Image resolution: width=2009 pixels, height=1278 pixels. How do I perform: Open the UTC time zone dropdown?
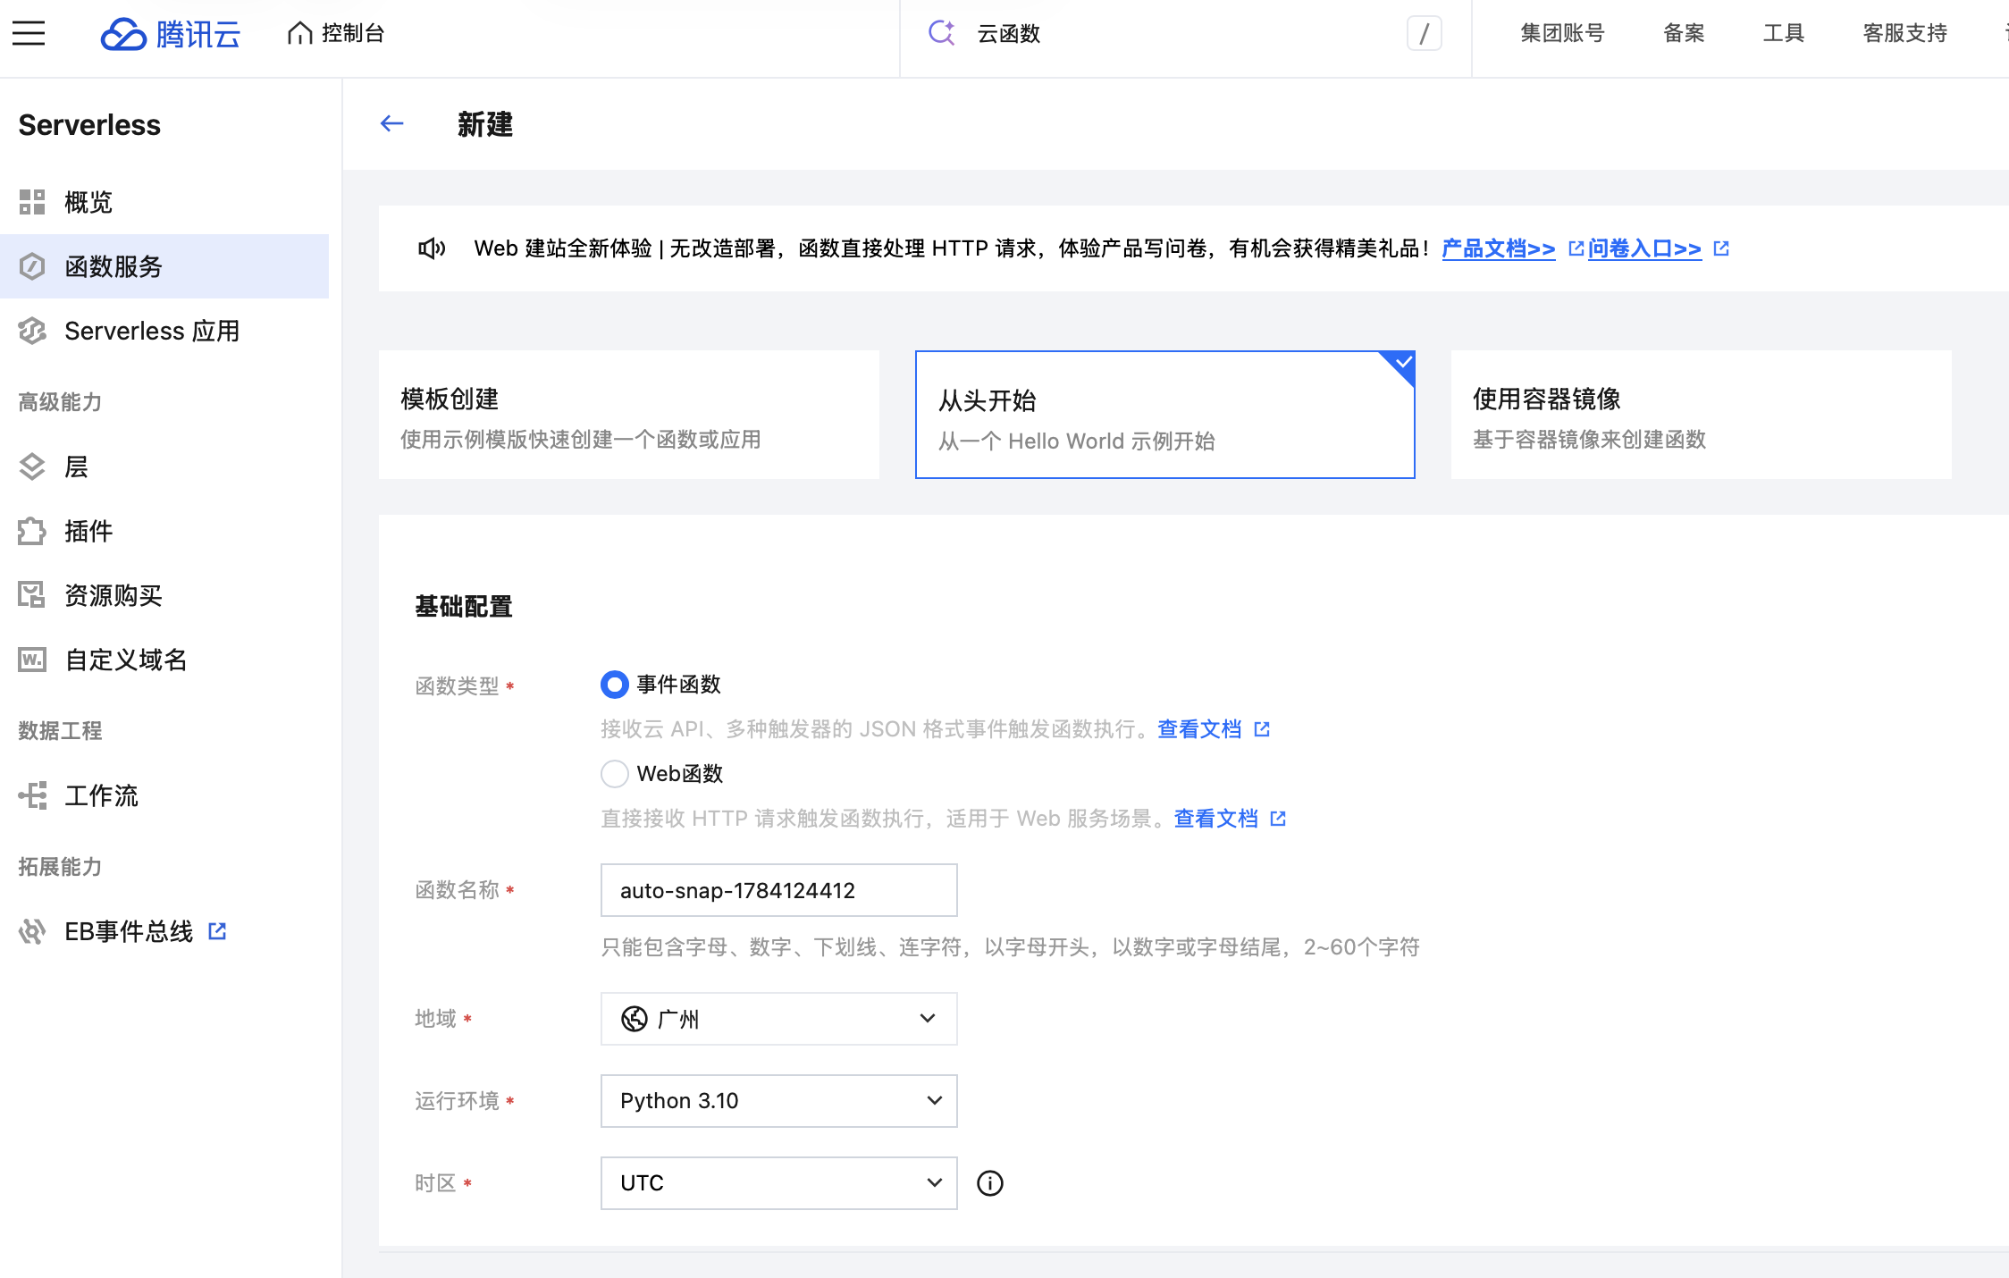point(779,1183)
